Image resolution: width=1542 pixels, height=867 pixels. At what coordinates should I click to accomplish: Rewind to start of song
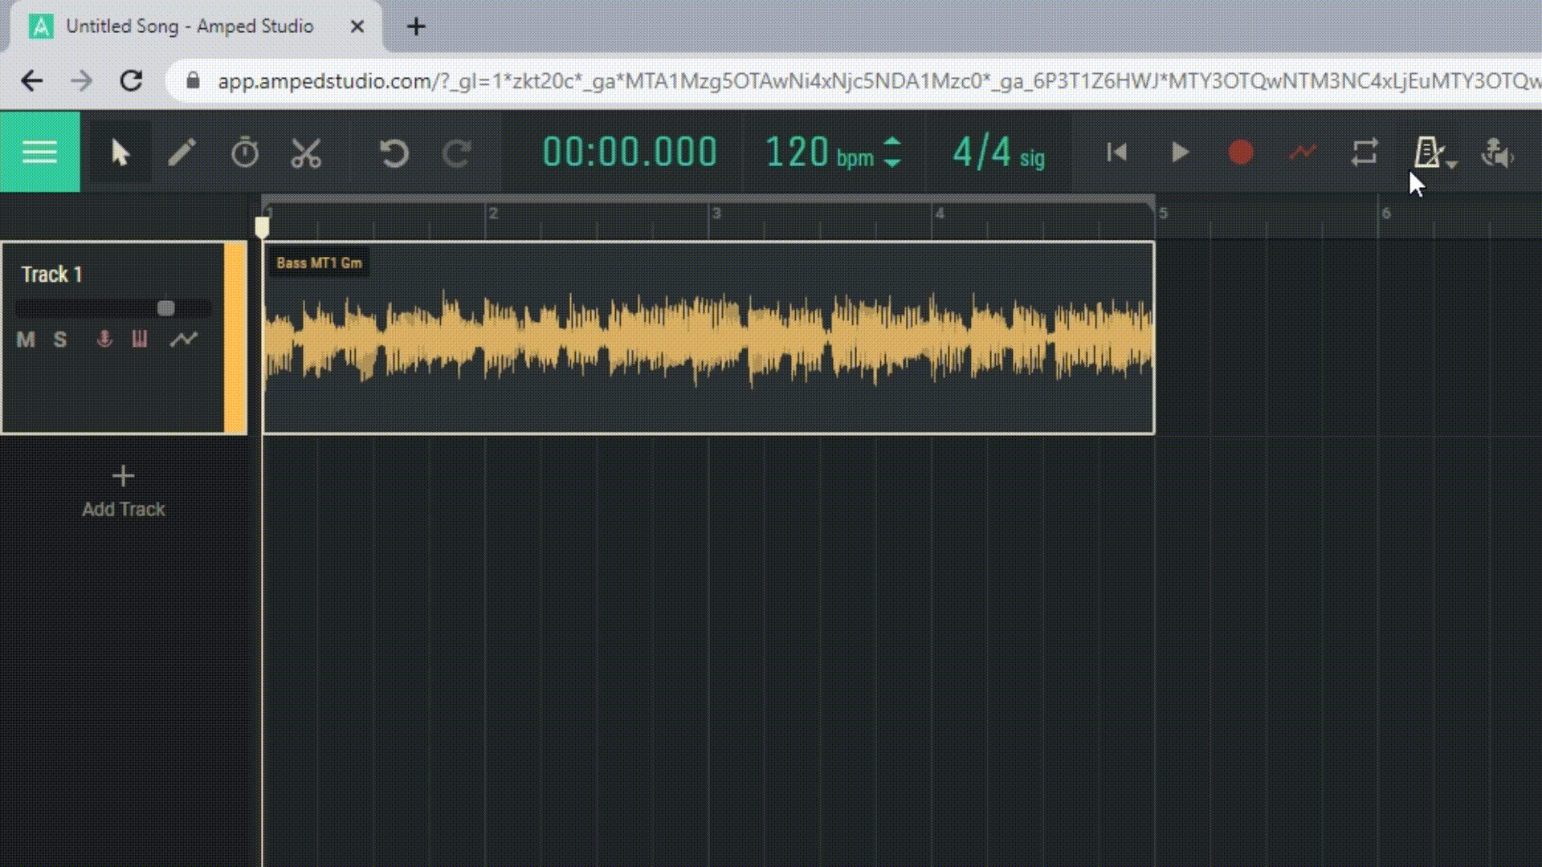1116,153
